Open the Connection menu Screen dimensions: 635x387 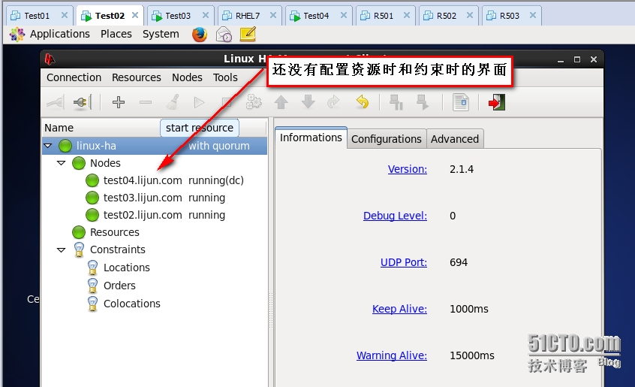[74, 77]
